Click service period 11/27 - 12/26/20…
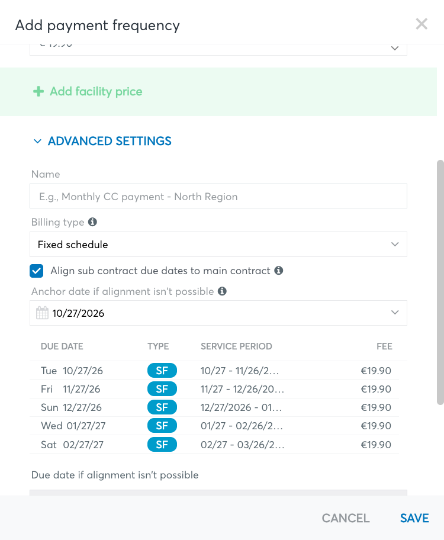This screenshot has width=444, height=540. (243, 389)
